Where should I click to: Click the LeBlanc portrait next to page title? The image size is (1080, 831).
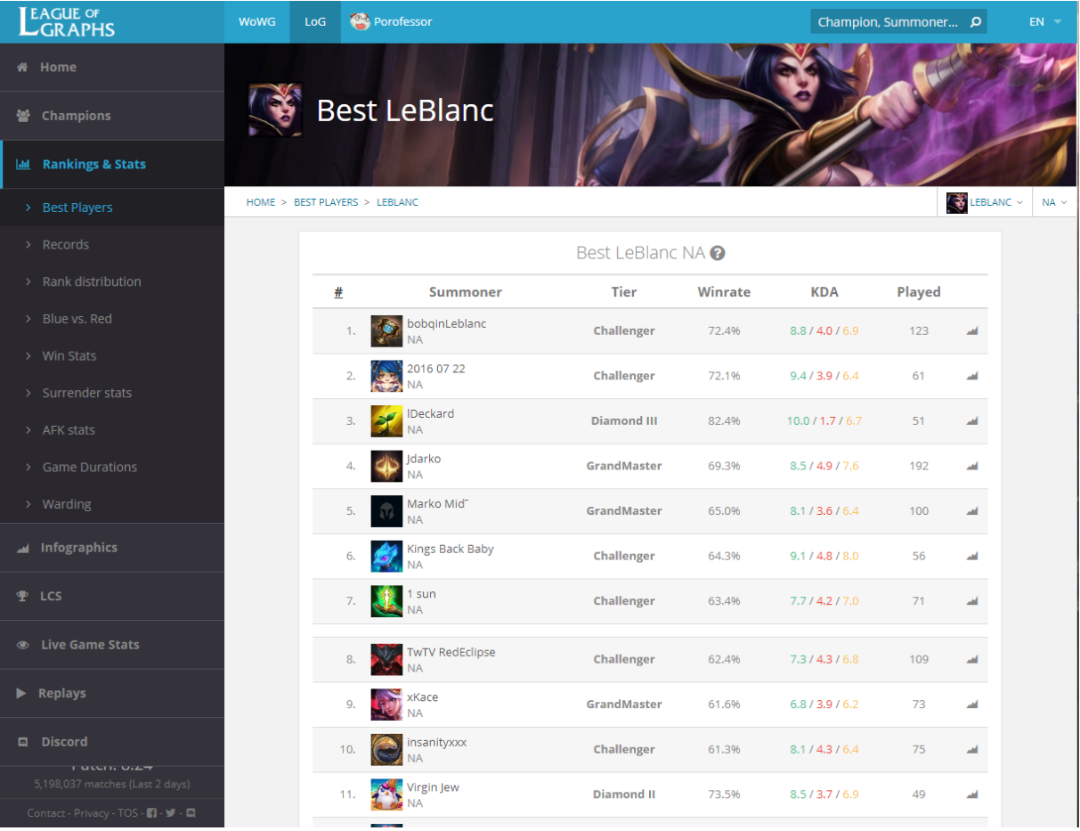click(x=275, y=110)
